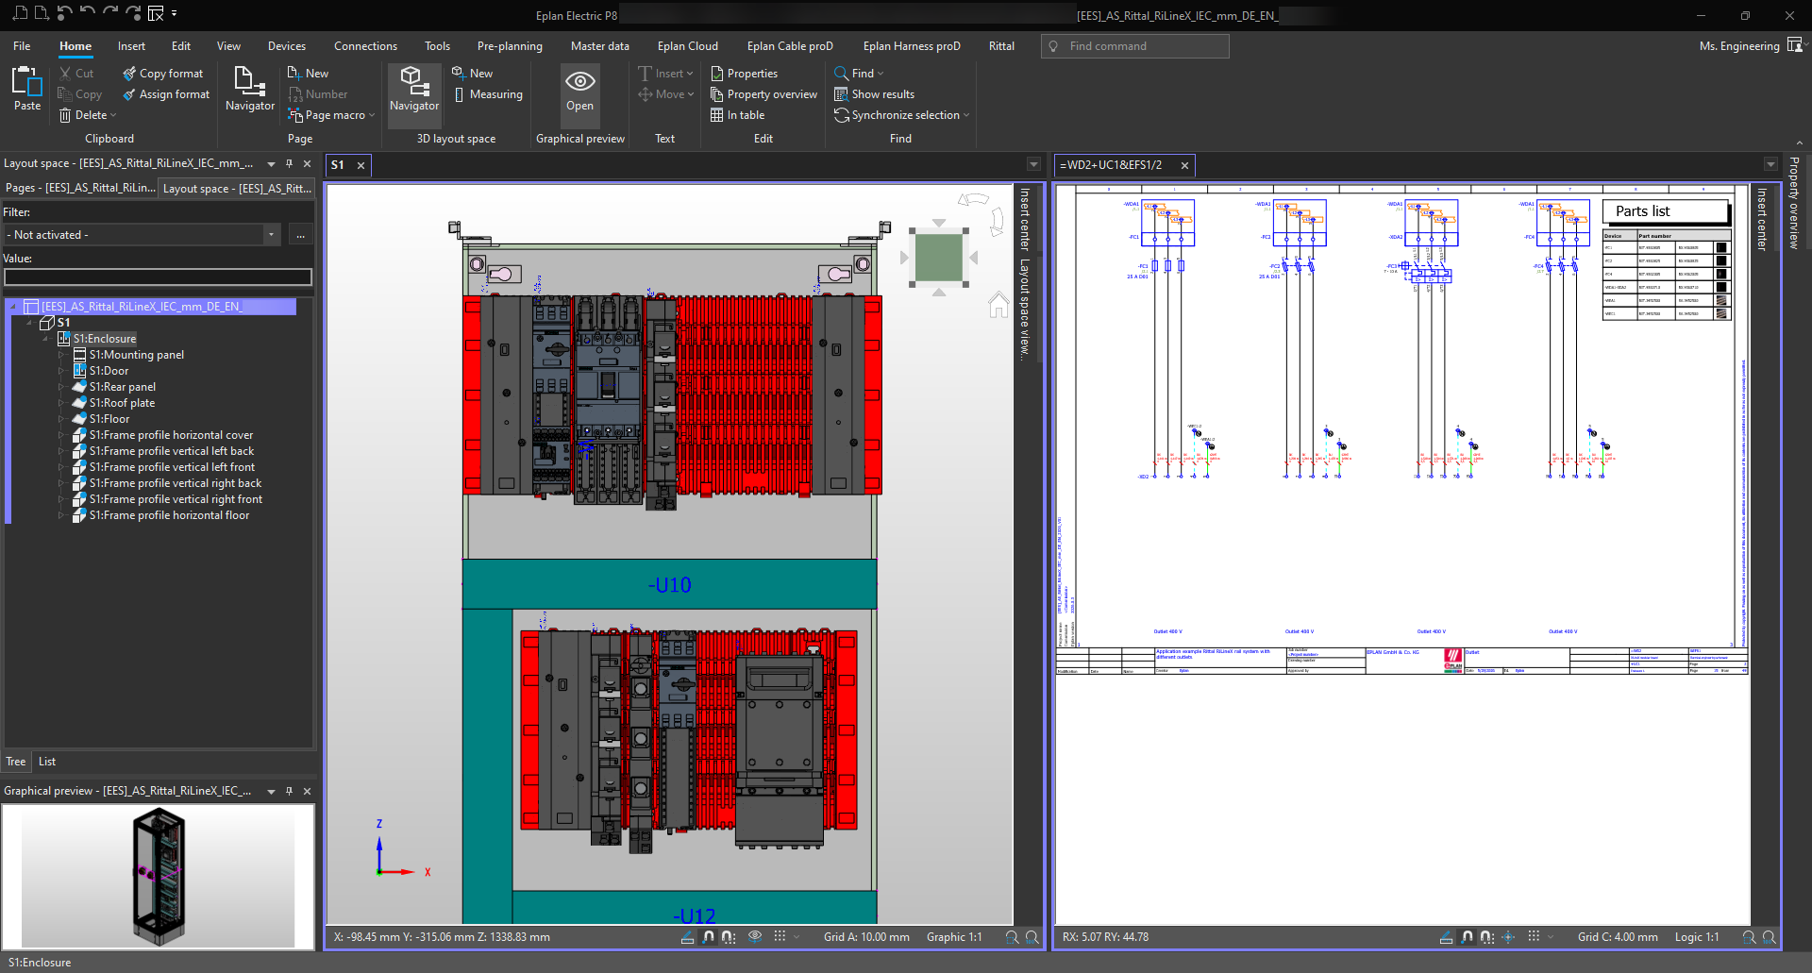The image size is (1812, 973).
Task: Expand the Delete dropdown arrow
Action: [x=113, y=115]
